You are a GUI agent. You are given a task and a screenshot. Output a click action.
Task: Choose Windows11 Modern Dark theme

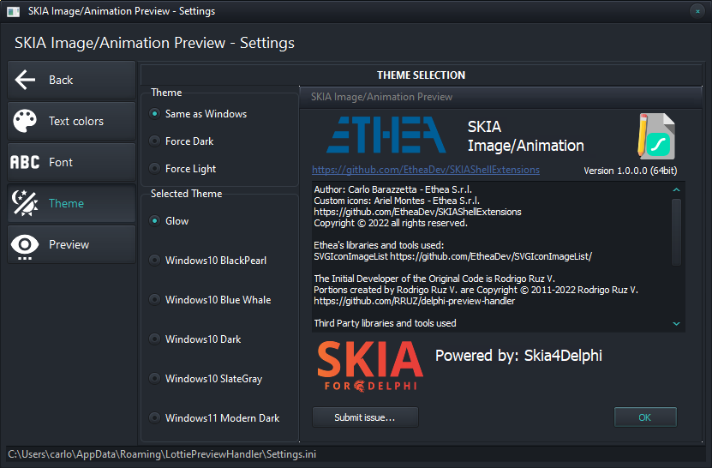pyautogui.click(x=214, y=418)
